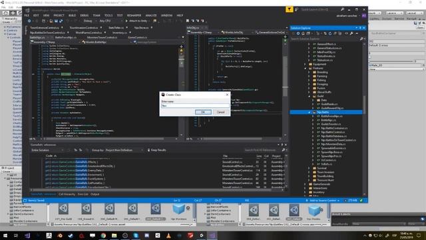
Task: Click the Solution Explorer Properties wrench icon
Action: pos(351,33)
